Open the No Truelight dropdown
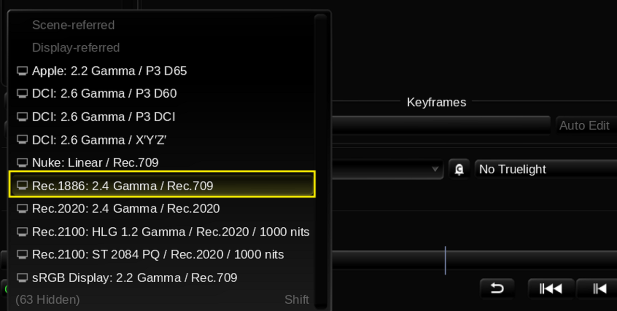 pos(546,169)
